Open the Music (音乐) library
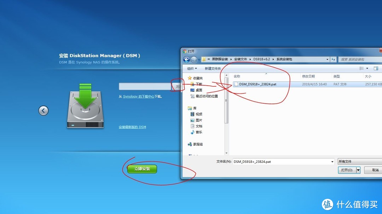382x214 pixels. [196, 132]
